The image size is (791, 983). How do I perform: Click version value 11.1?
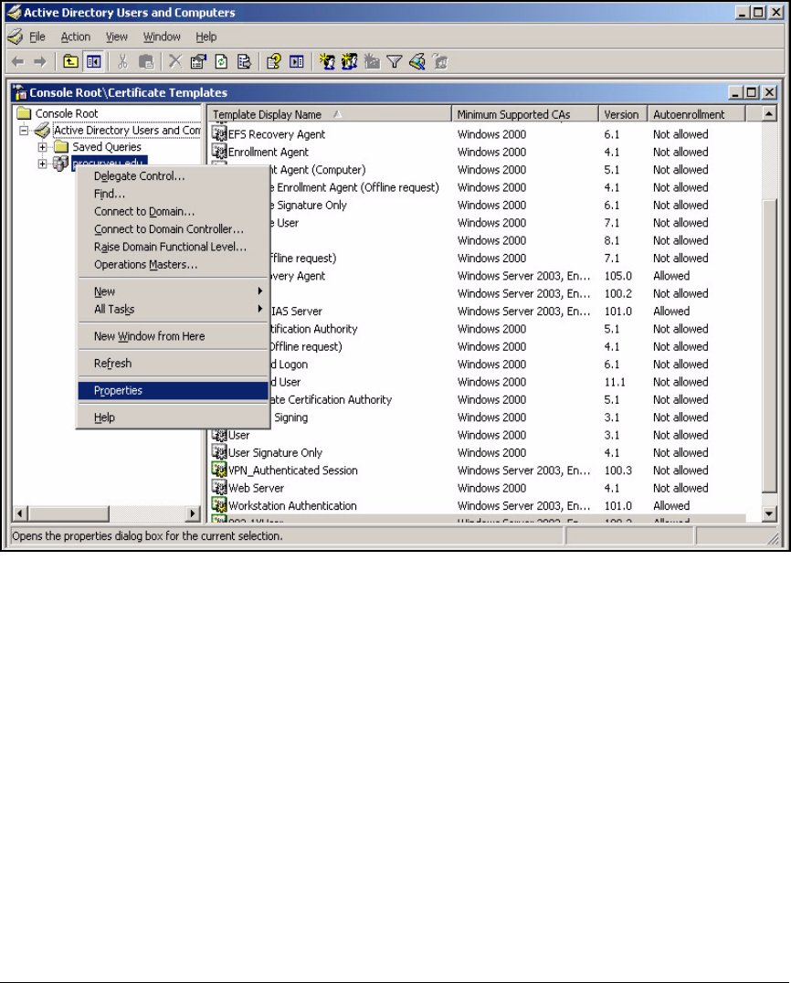click(615, 382)
